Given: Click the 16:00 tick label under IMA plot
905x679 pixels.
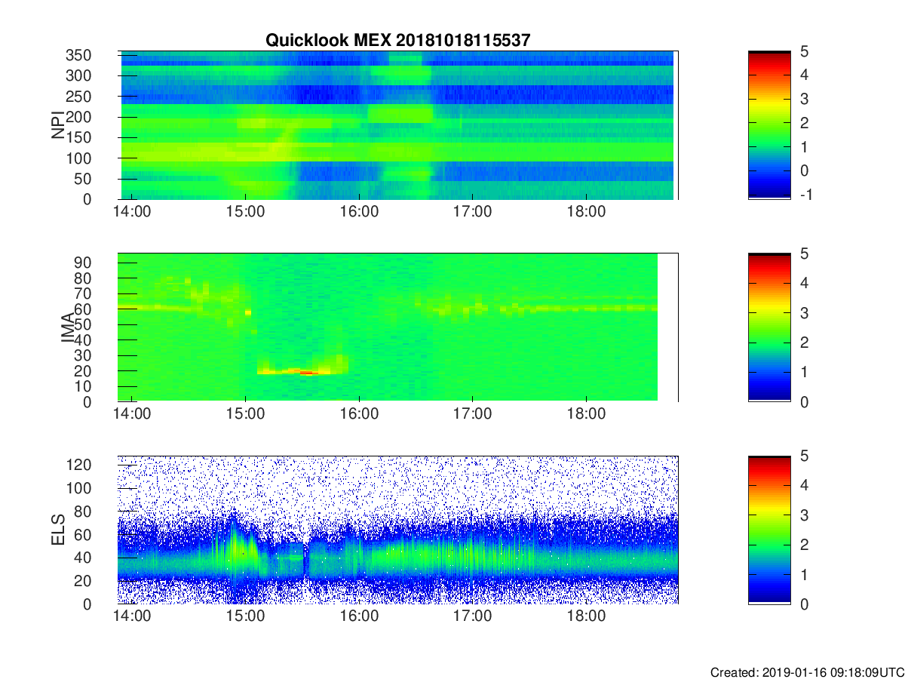Looking at the screenshot, I should (x=359, y=414).
